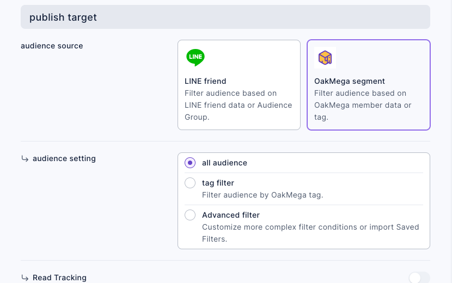This screenshot has width=452, height=283.
Task: Enable the Read Tracking switch
Action: pos(419,278)
